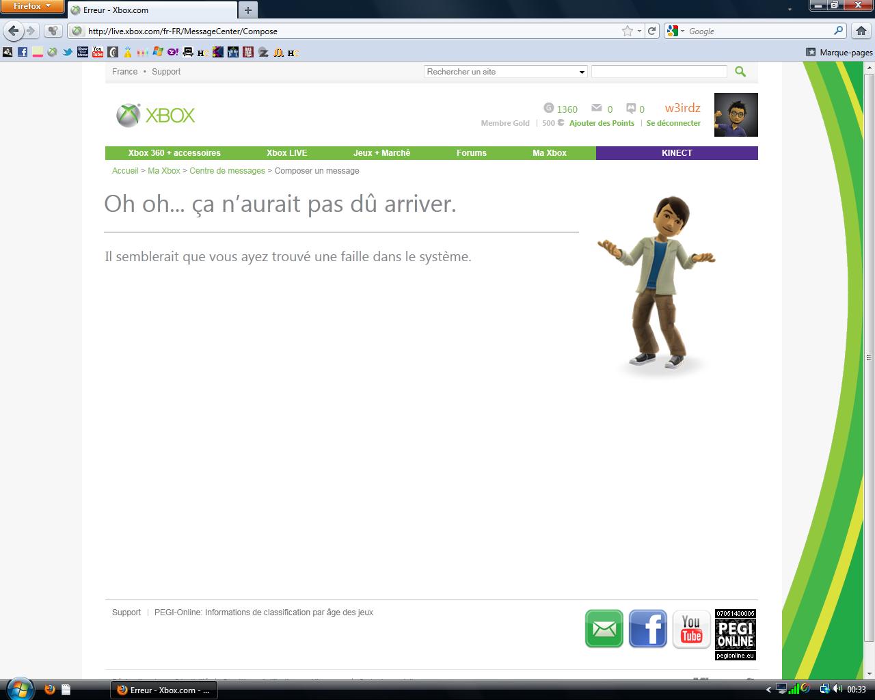Open the Windows Start orb

[x=18, y=688]
